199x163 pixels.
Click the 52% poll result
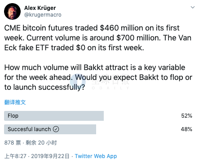(x=186, y=116)
